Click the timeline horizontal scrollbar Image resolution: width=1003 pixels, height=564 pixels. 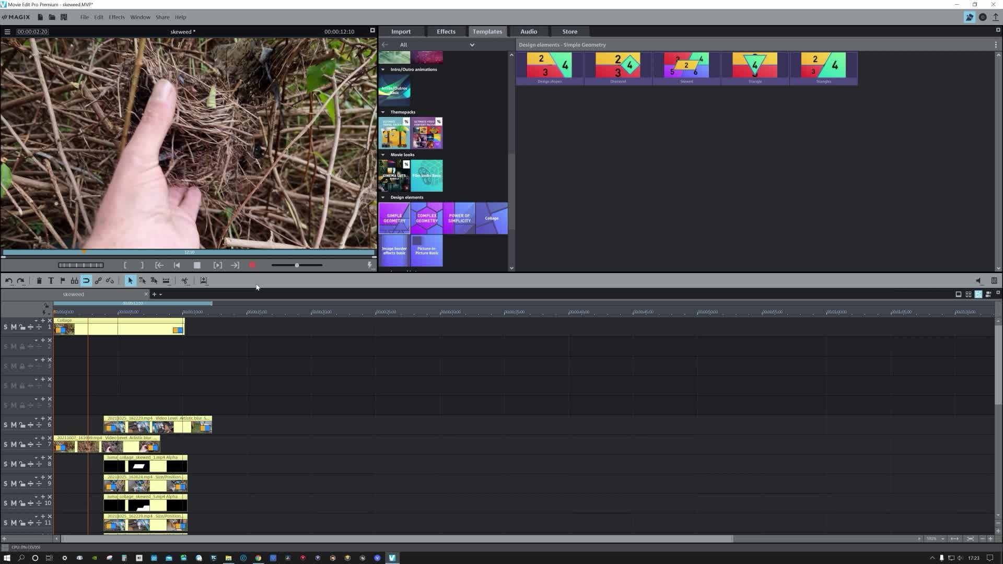tap(397, 538)
